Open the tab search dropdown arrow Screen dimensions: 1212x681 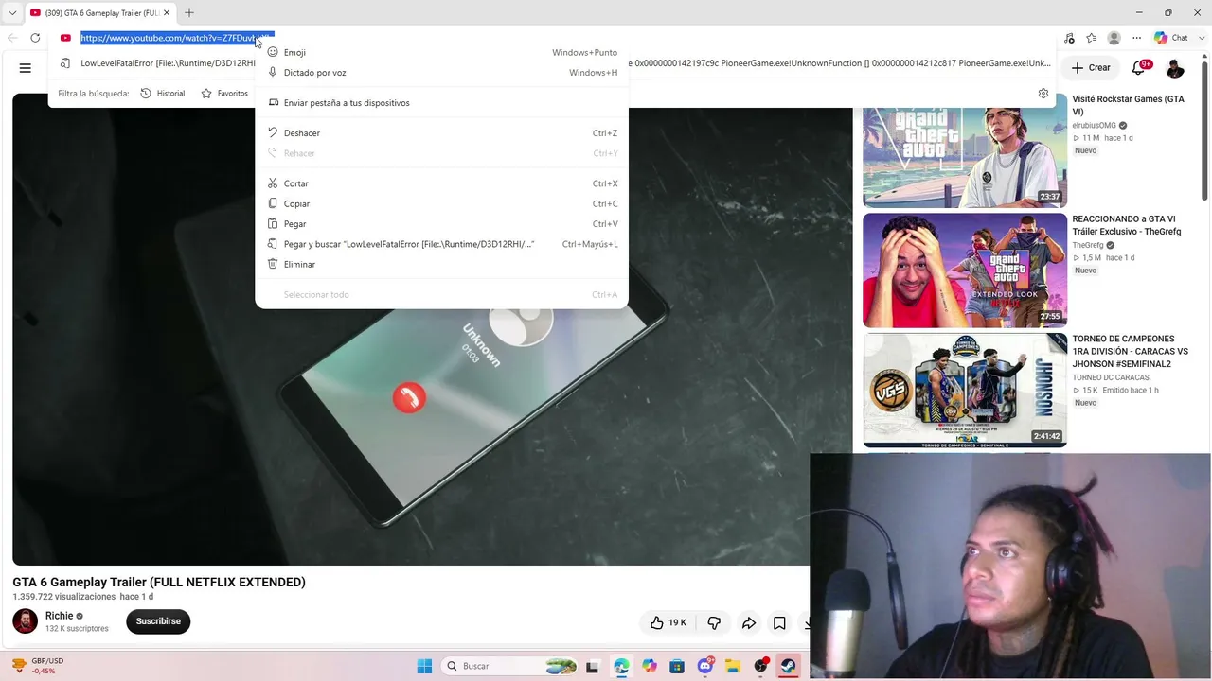pos(12,13)
